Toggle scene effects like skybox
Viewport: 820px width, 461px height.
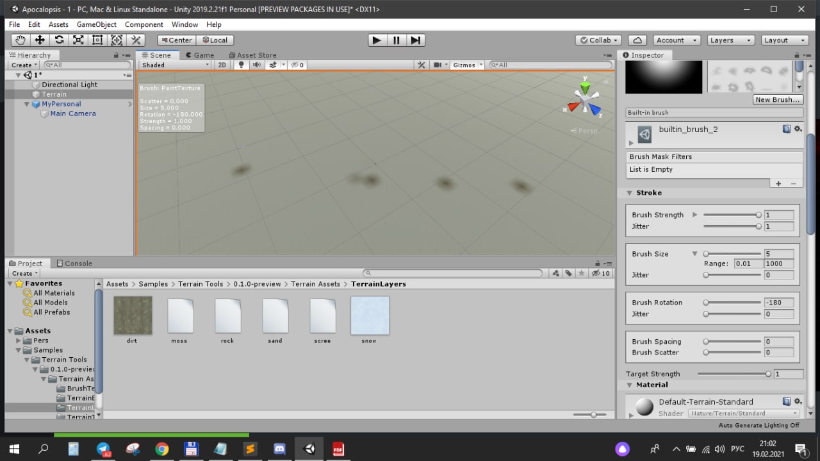(274, 65)
